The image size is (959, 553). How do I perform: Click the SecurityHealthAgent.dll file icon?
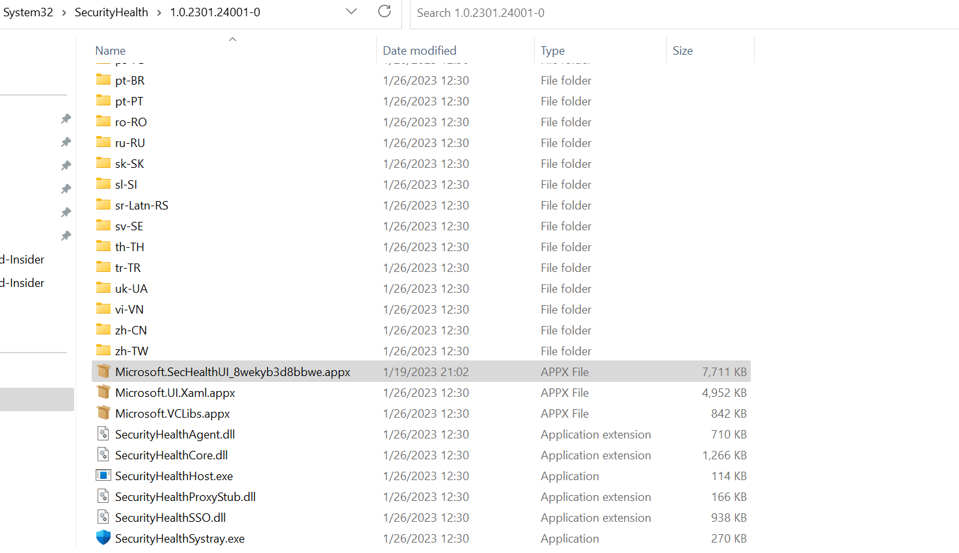coord(103,434)
